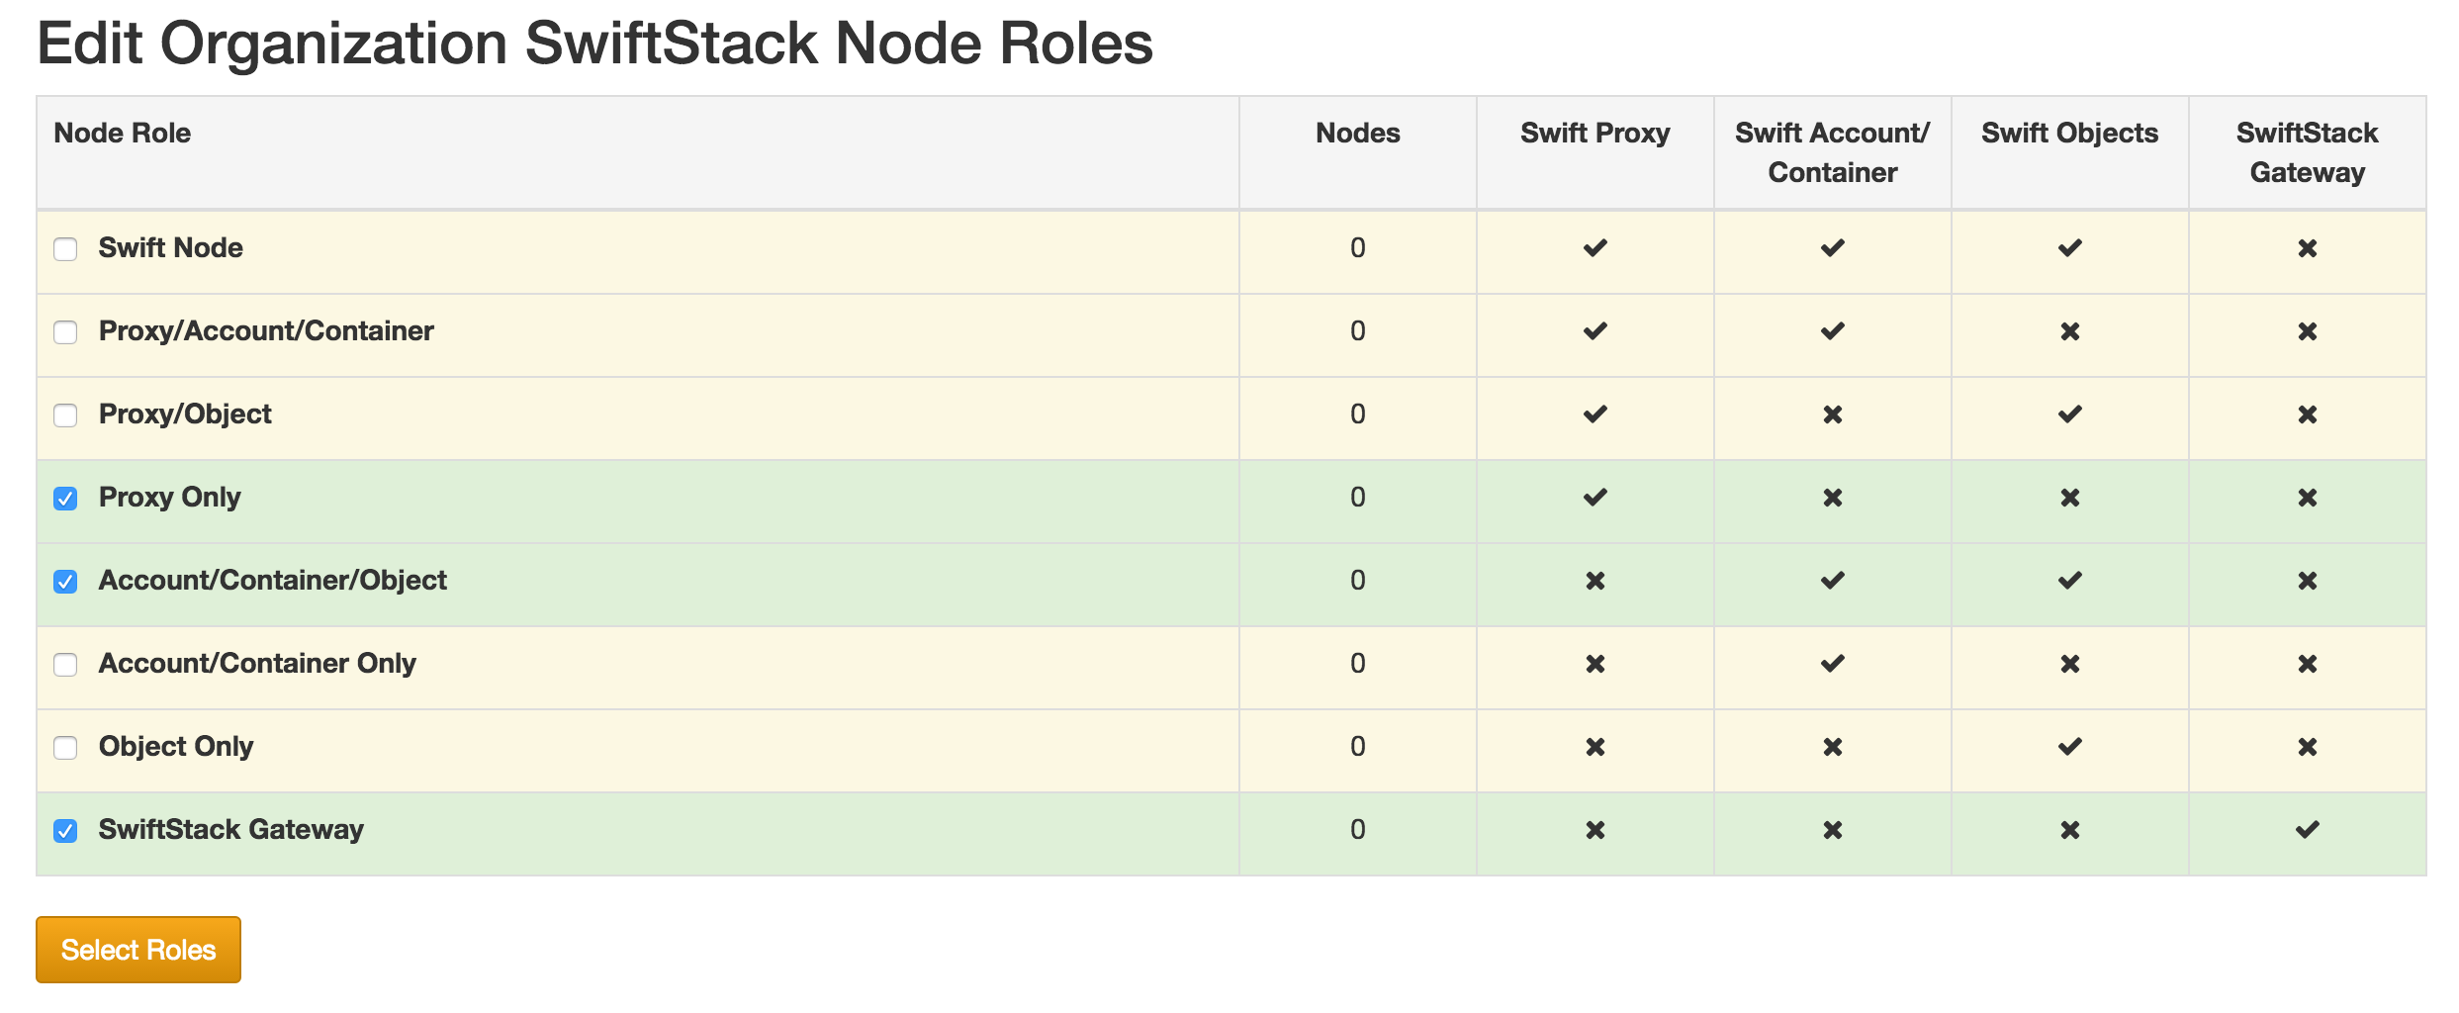
Task: Click the Proxy/Account/Container role label
Action: pyautogui.click(x=266, y=330)
